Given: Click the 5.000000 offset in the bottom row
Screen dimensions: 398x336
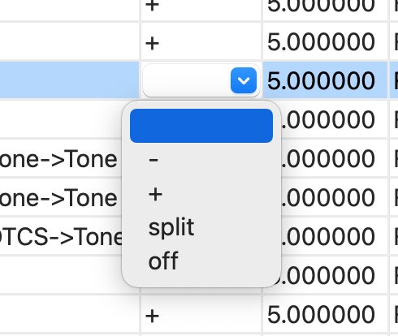Looking at the screenshot, I should coord(321,315).
